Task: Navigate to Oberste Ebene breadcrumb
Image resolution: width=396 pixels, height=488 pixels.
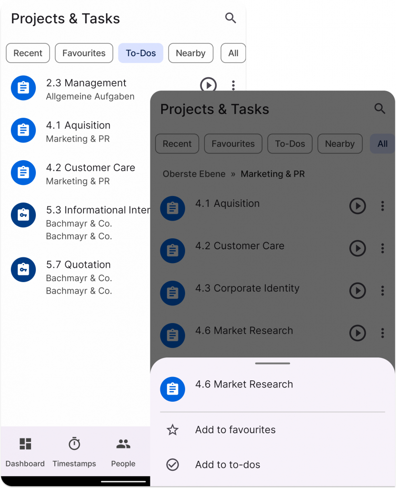Action: [x=194, y=174]
